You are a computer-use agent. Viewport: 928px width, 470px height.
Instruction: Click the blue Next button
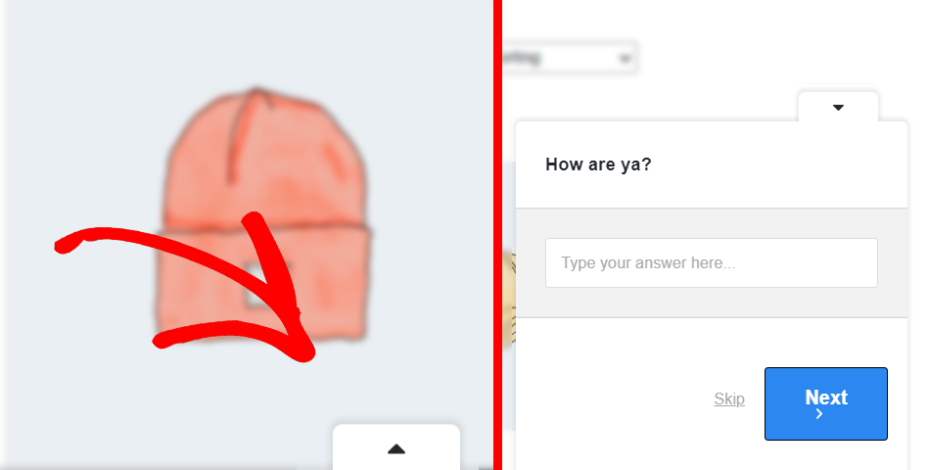[825, 403]
